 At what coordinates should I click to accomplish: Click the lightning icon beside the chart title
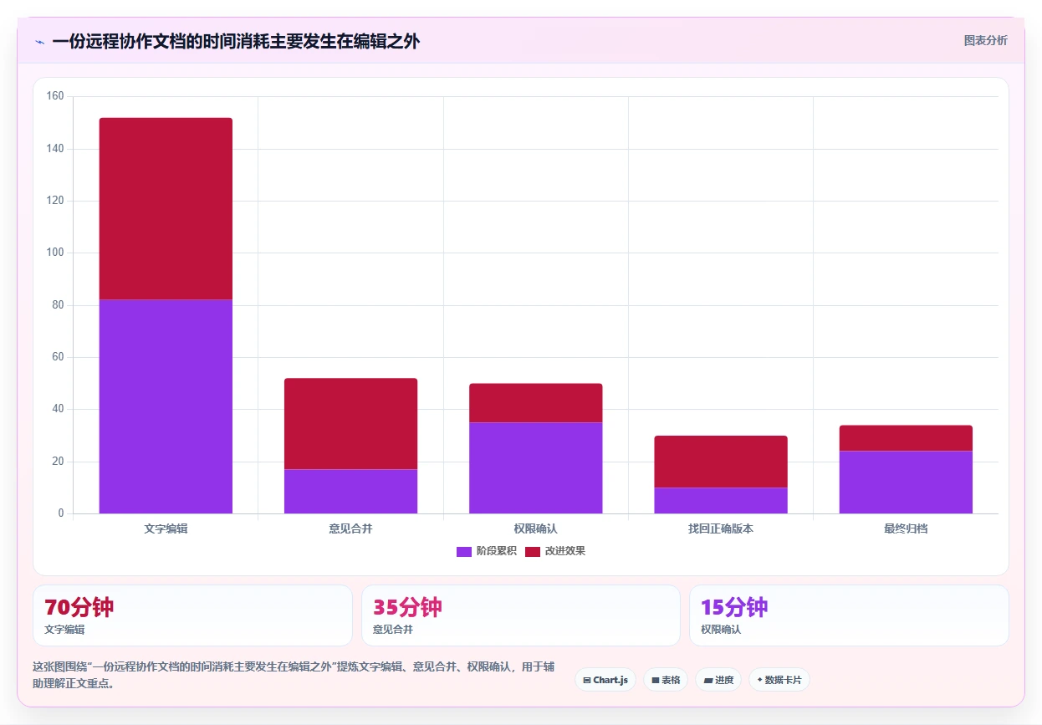[39, 42]
